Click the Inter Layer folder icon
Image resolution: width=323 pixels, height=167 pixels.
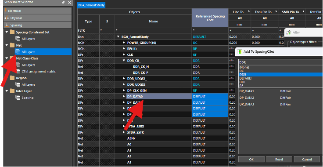[12, 91]
